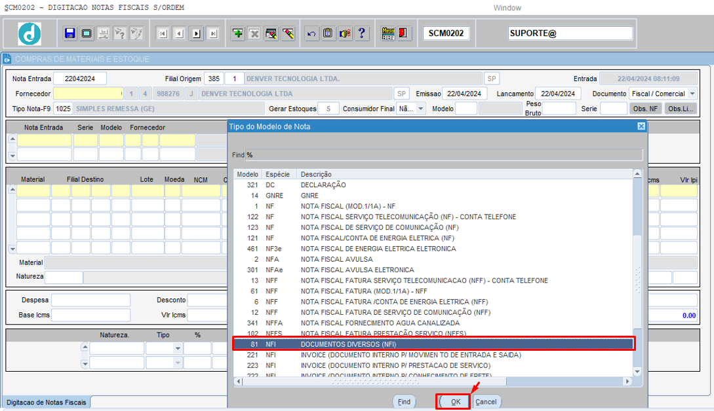This screenshot has width=714, height=411.
Task: Click the clear record eraser icon
Action: (271, 33)
